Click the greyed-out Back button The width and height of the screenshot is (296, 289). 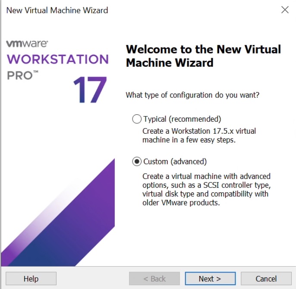[x=155, y=279]
